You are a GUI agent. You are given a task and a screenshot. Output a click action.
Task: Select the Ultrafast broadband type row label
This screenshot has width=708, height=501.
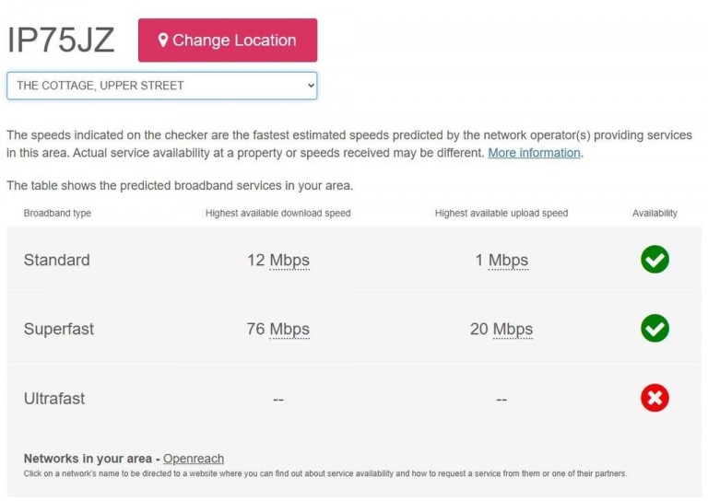[x=54, y=399]
